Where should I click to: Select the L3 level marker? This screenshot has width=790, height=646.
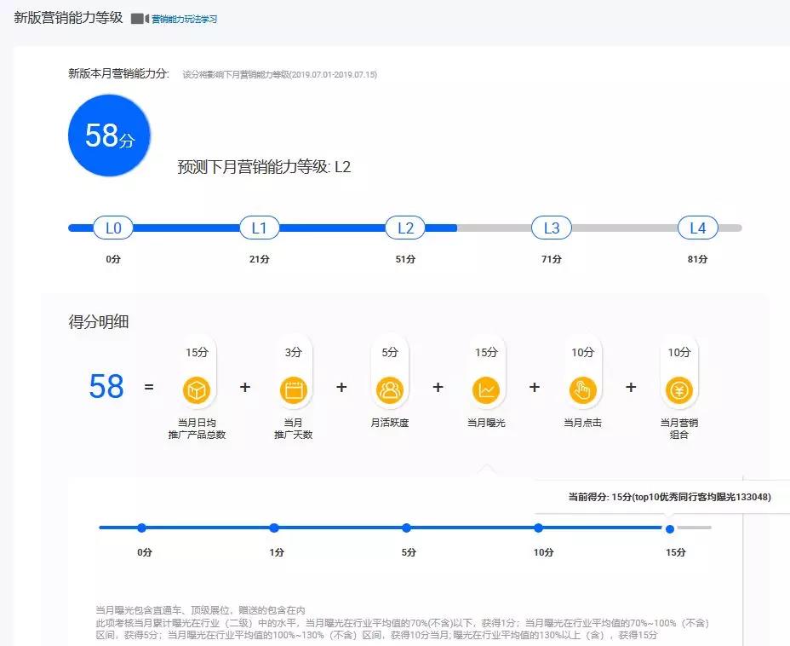pos(551,228)
